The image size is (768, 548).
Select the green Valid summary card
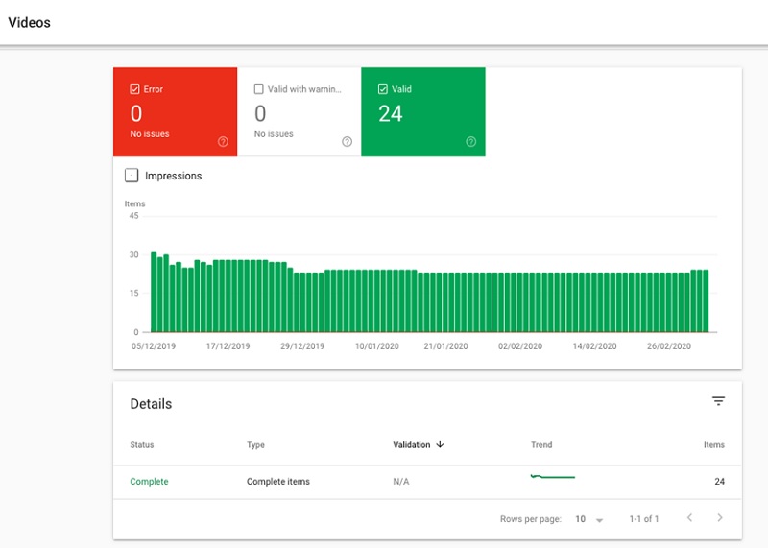423,112
